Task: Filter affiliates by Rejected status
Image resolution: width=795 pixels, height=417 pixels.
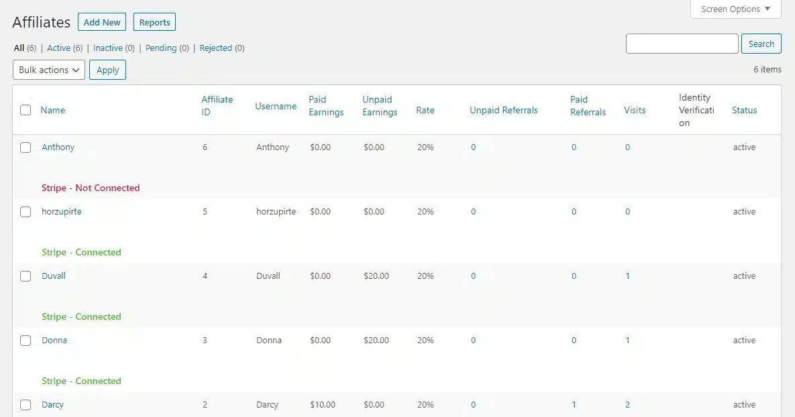Action: coord(215,48)
